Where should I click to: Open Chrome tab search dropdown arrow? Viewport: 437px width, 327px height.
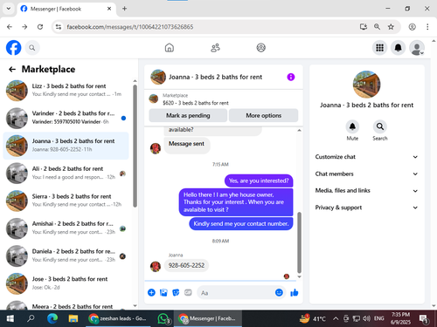(9, 9)
